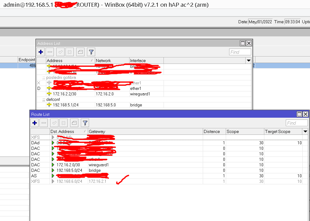Enable selected address using Address List checkmark
310x221 pixels.
[x=60, y=52]
